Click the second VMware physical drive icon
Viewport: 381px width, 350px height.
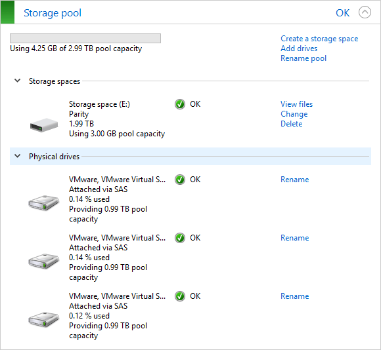tap(43, 261)
